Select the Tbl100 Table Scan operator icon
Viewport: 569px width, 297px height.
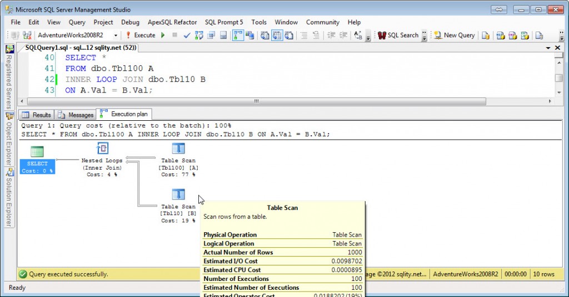(178, 148)
